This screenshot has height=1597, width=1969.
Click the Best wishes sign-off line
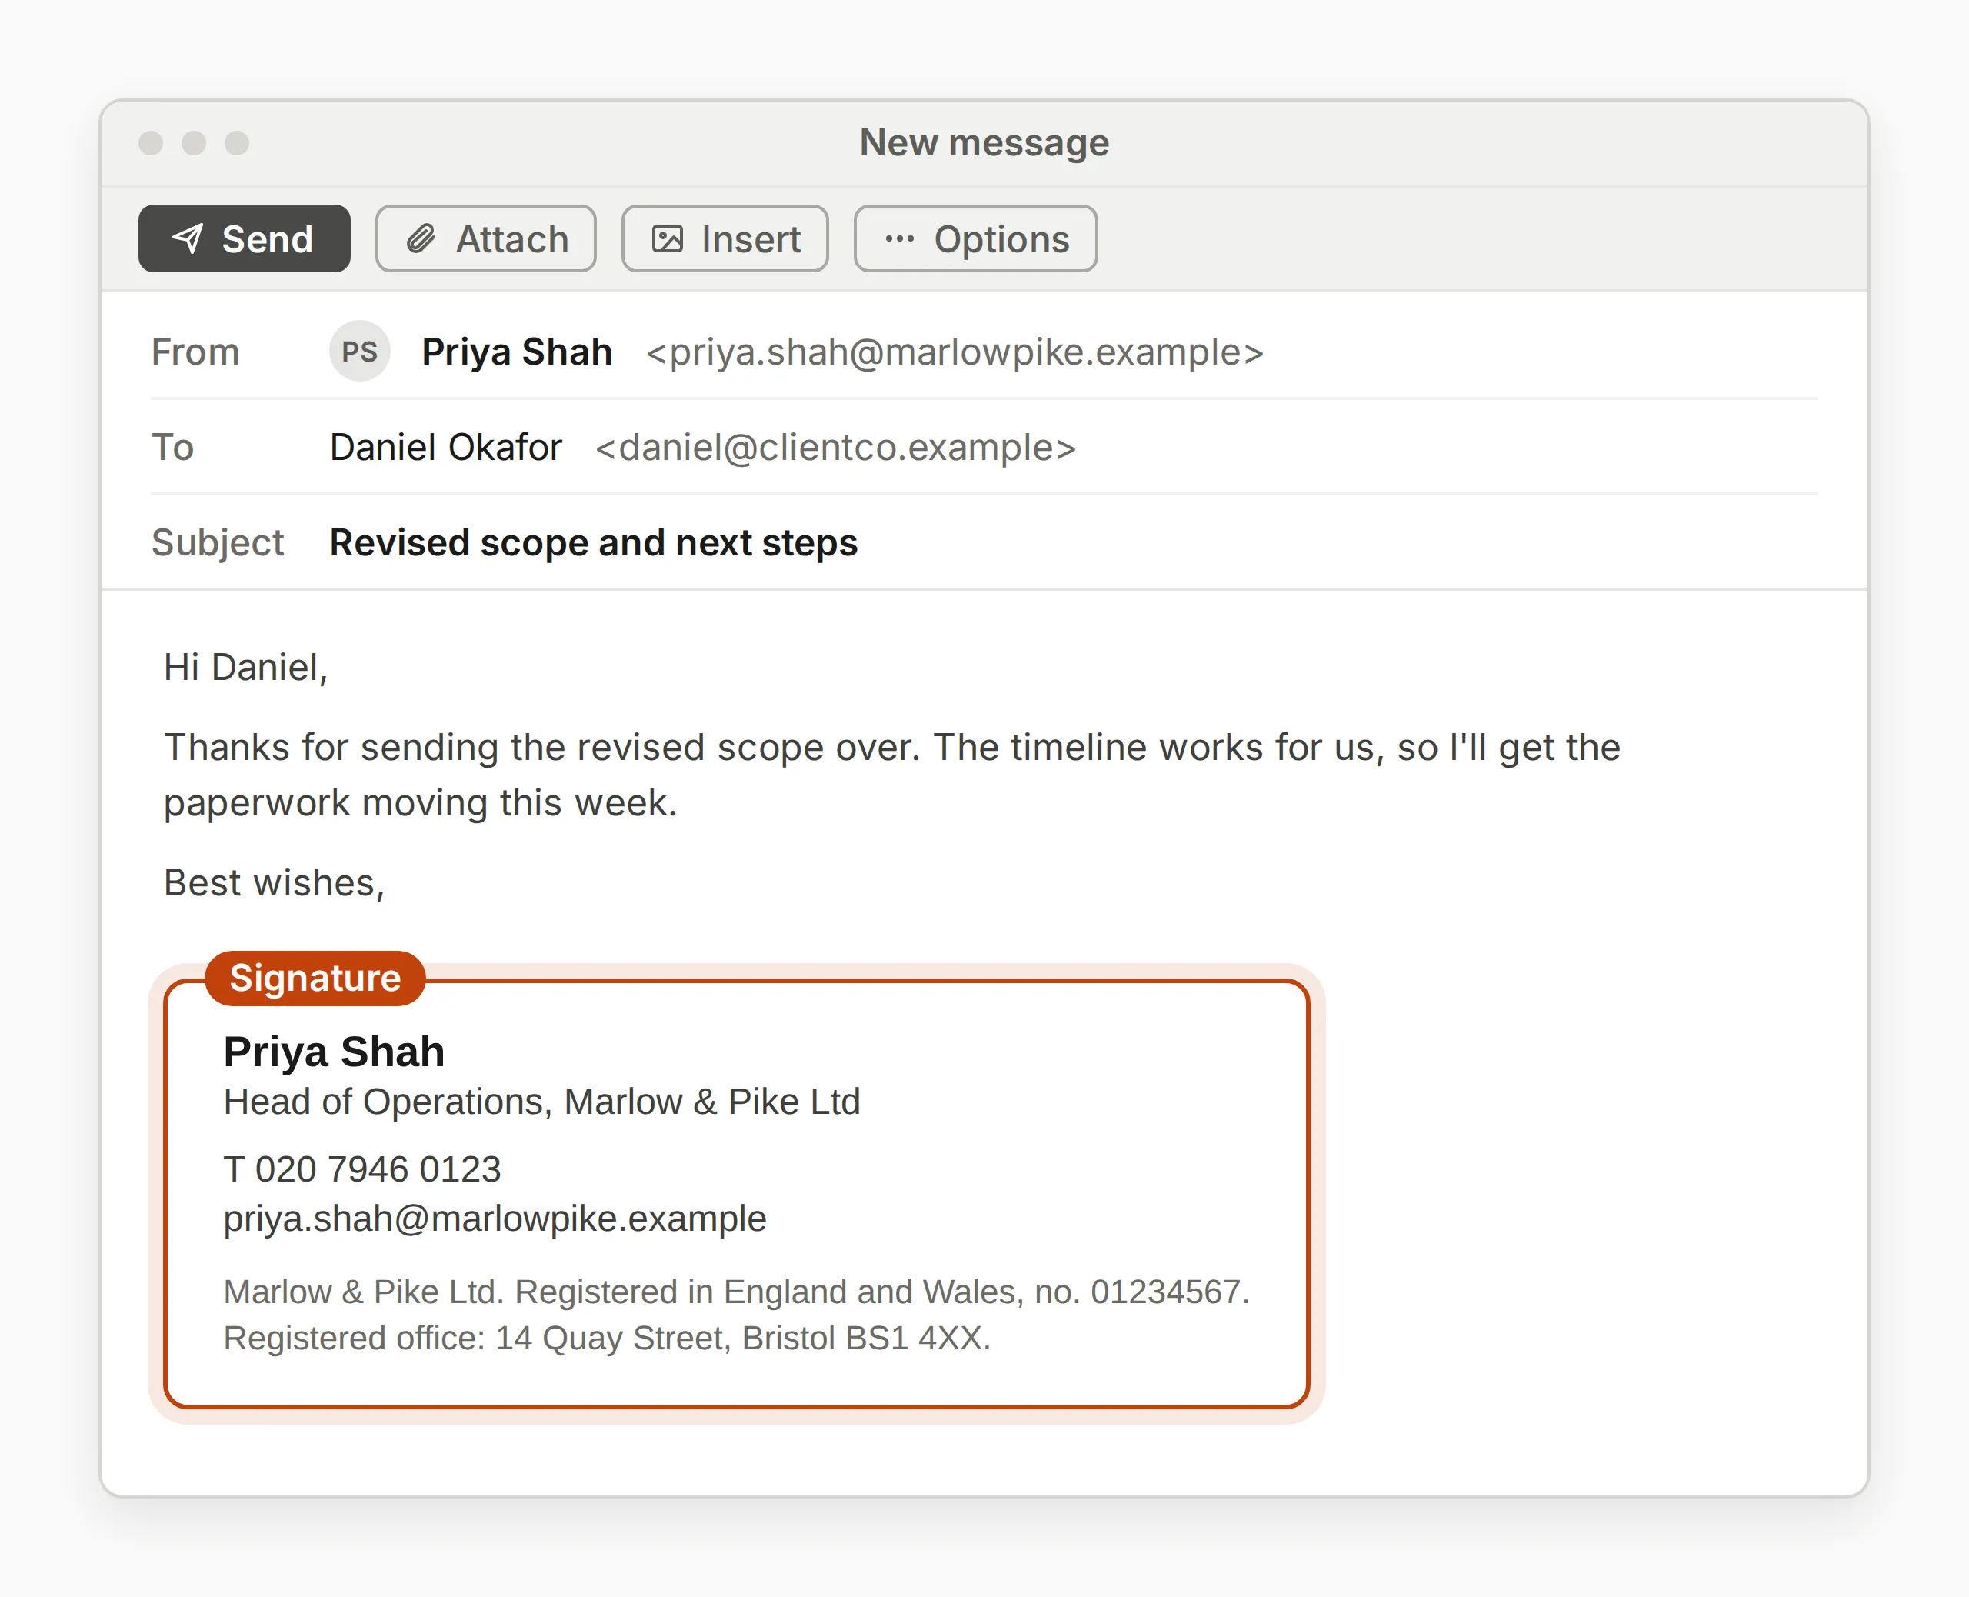click(x=274, y=883)
